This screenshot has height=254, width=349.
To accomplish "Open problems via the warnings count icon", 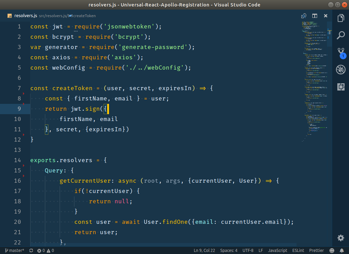I will [x=50, y=251].
